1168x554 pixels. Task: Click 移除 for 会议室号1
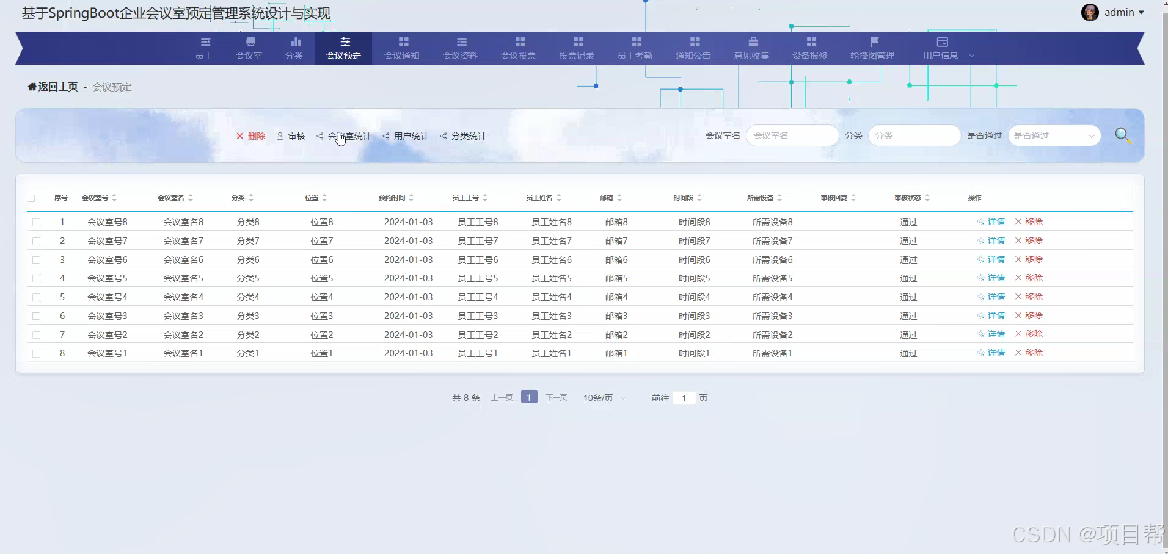tap(1029, 353)
